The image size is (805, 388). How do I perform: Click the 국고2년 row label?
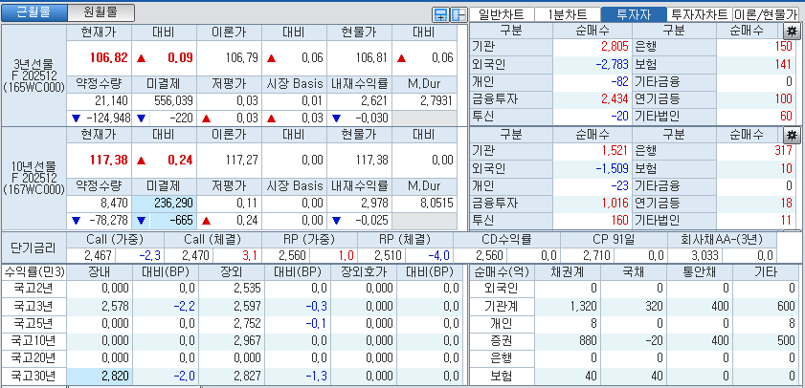(34, 289)
